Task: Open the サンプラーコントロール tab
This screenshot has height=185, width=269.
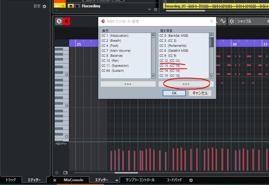Action: [140, 180]
